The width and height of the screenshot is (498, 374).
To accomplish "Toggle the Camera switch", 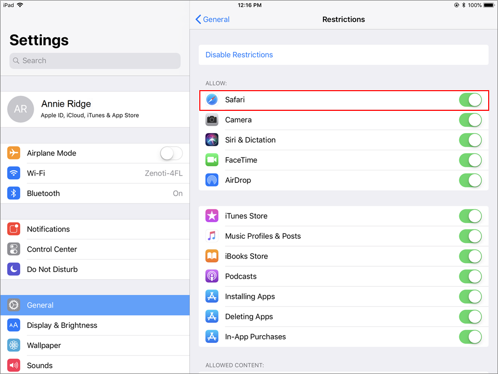I will click(x=471, y=120).
